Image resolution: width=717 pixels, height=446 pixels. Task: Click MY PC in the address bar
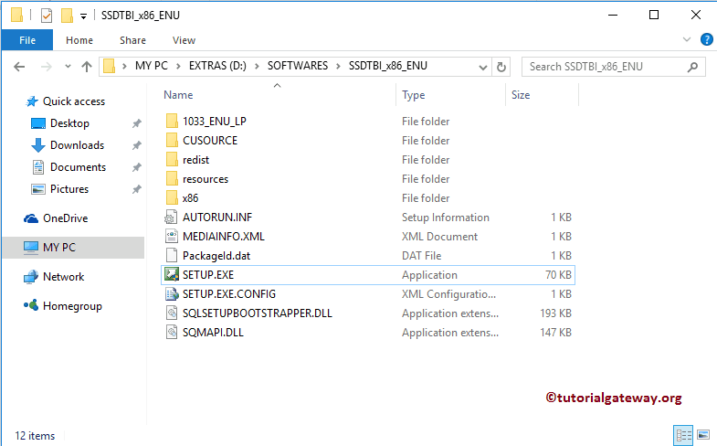click(152, 66)
